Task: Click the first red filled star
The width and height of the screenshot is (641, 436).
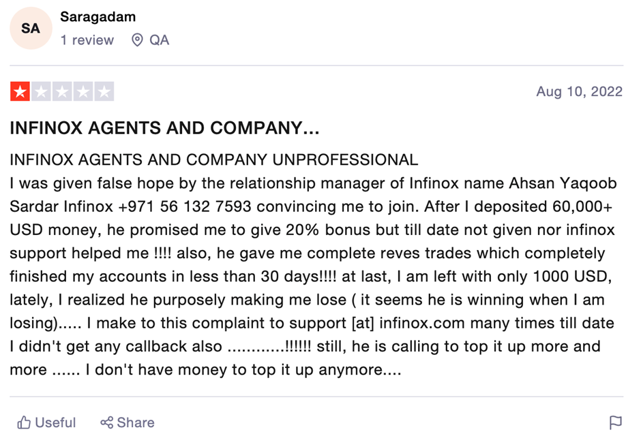Action: coord(20,91)
